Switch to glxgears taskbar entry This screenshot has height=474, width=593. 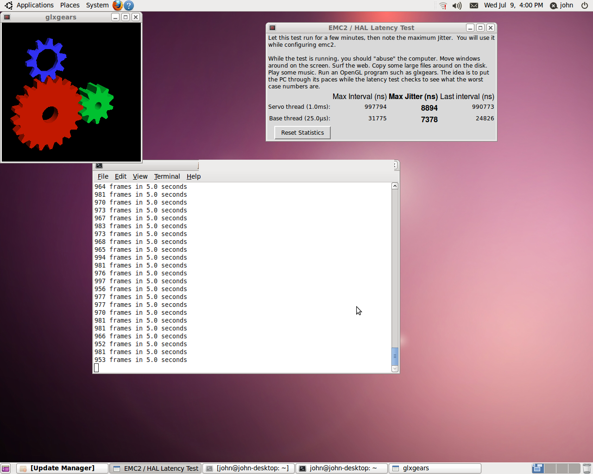[x=435, y=468]
